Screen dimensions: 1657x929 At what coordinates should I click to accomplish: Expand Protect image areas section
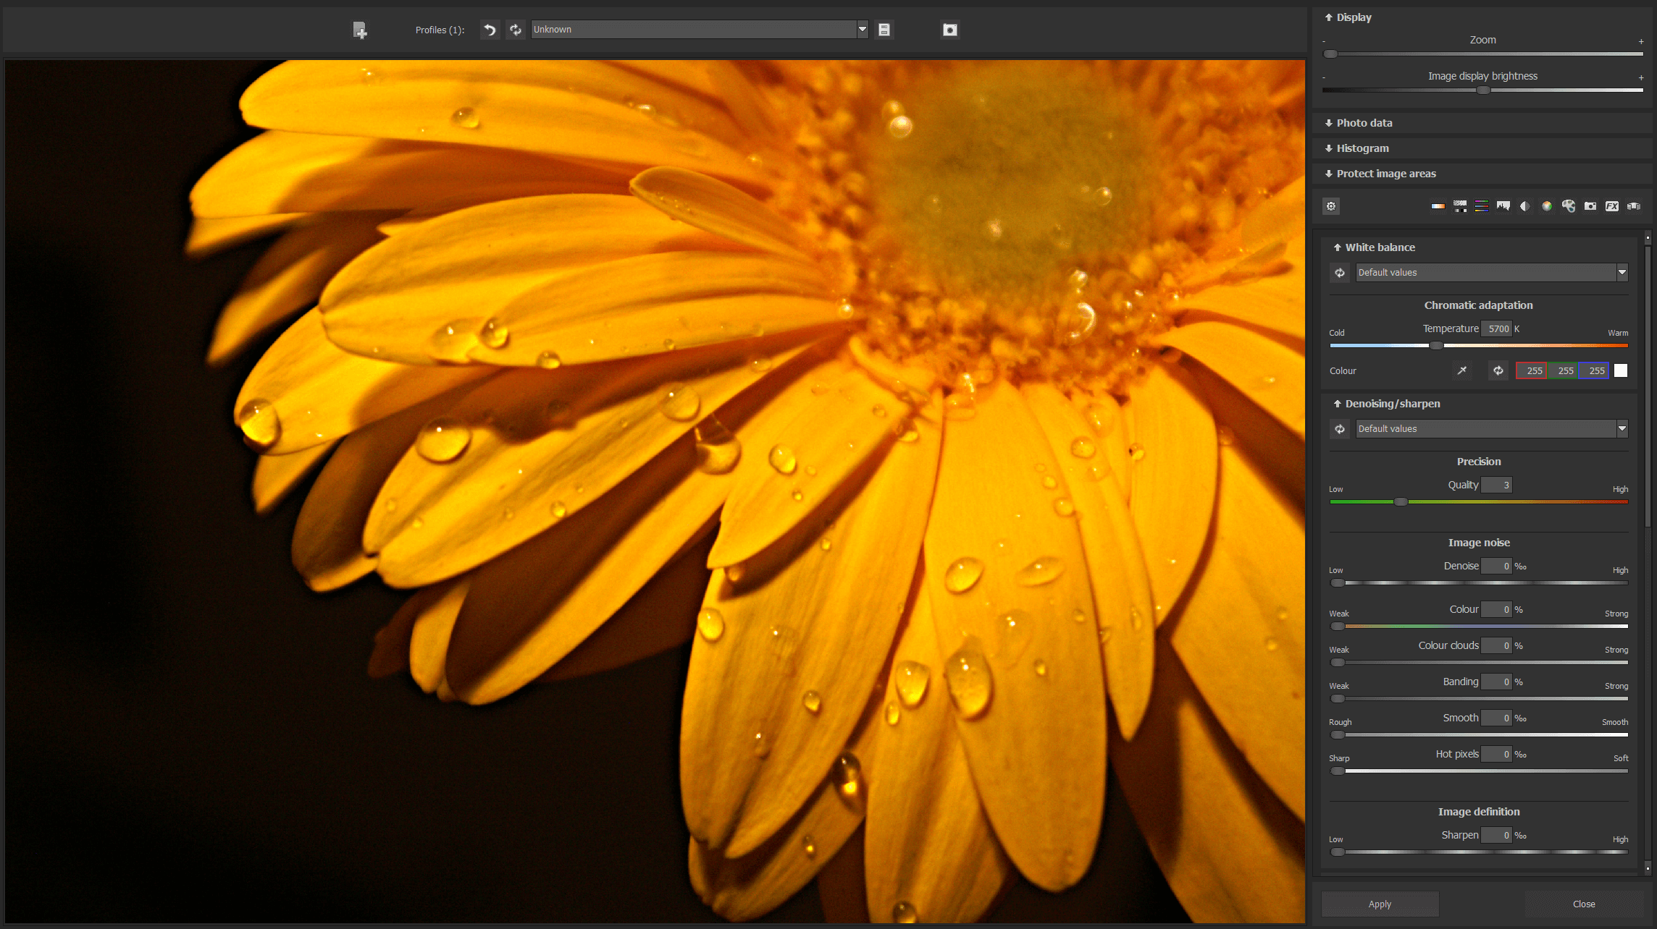pos(1380,174)
